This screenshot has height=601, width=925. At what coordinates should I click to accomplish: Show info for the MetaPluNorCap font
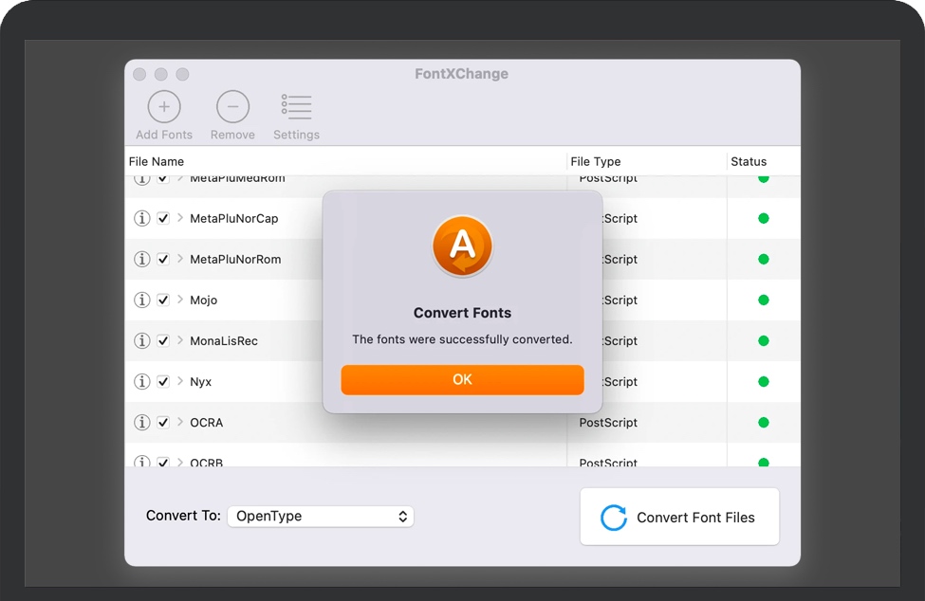(x=142, y=218)
